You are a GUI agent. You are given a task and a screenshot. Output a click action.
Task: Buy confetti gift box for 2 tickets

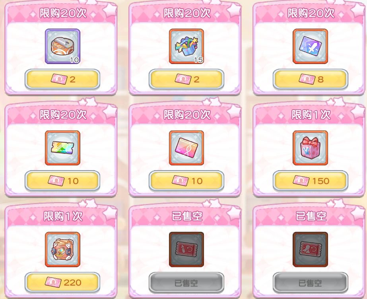186,79
